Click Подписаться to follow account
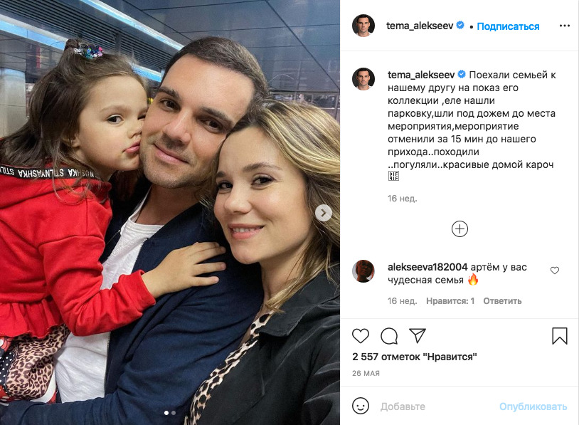This screenshot has width=579, height=425. [508, 26]
